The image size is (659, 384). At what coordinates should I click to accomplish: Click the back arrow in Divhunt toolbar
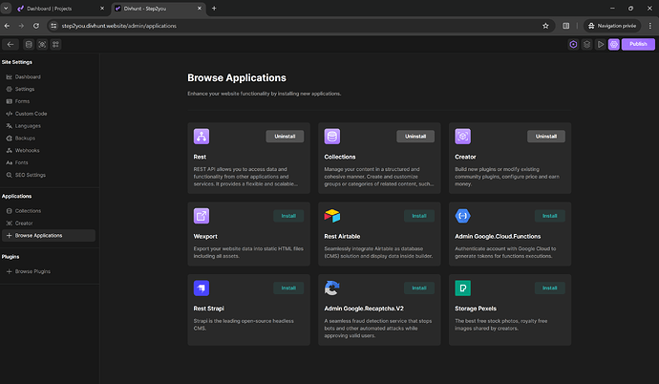coord(11,44)
